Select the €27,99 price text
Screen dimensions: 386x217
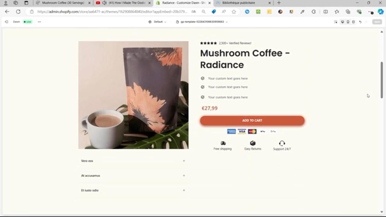point(209,108)
